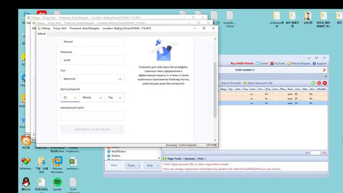The height and width of the screenshot is (193, 343).
Task: Click the grayed complete registration button
Action: 92,130
